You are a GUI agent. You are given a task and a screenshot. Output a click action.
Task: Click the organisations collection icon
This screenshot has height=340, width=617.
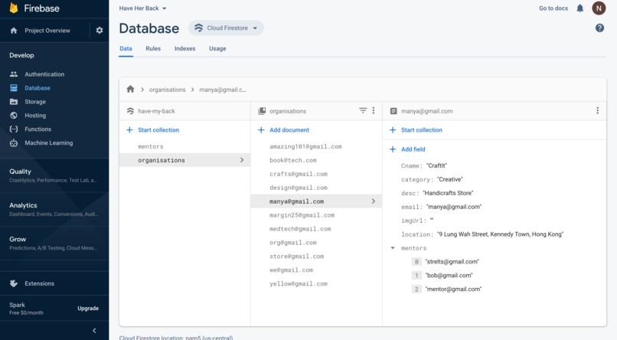262,111
